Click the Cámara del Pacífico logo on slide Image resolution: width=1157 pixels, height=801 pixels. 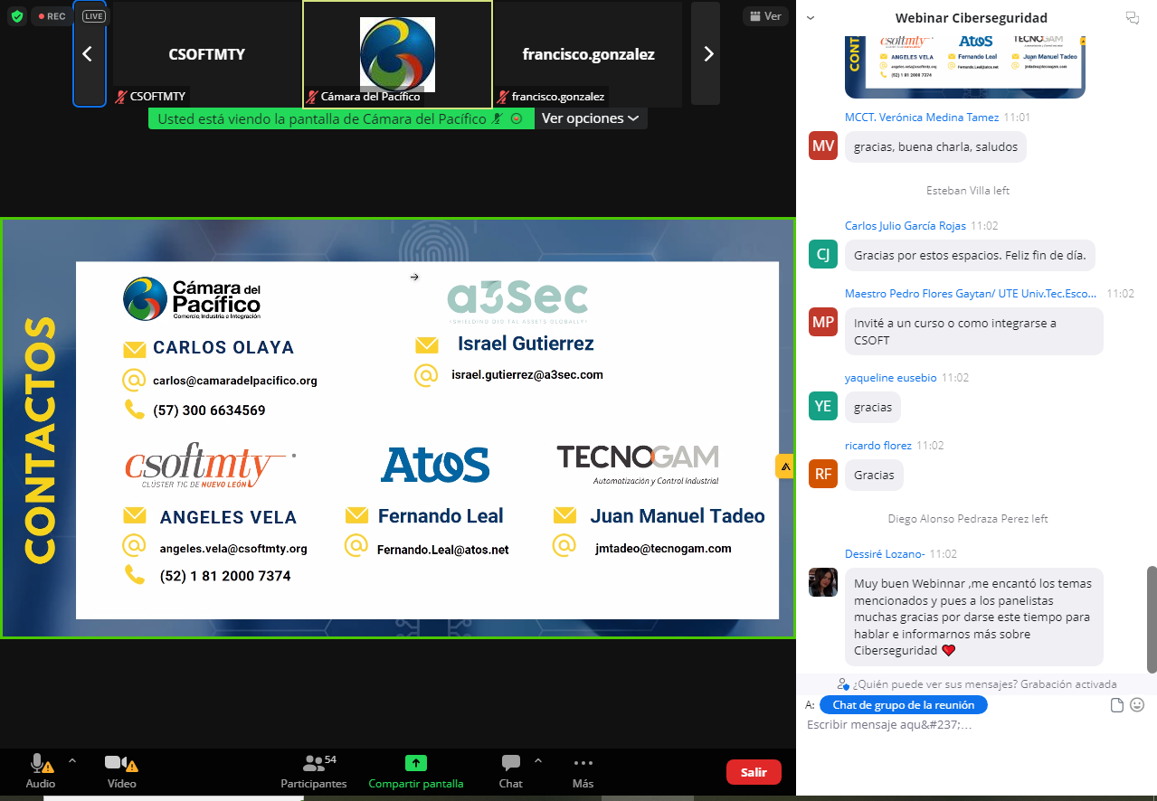point(192,299)
